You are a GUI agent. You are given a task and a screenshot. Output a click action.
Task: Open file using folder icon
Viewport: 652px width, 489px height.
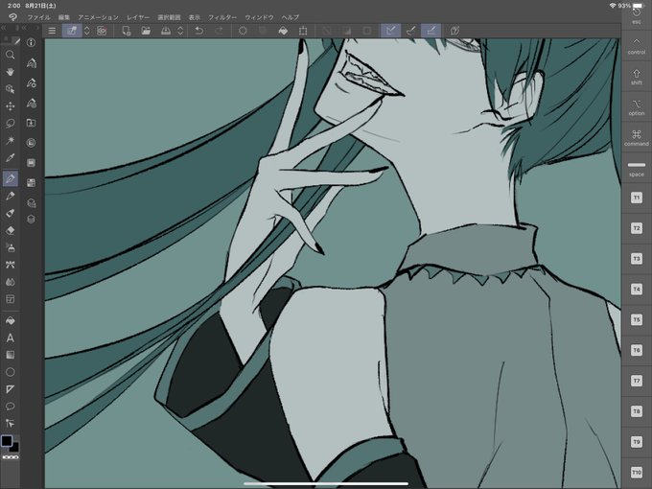[x=146, y=31]
